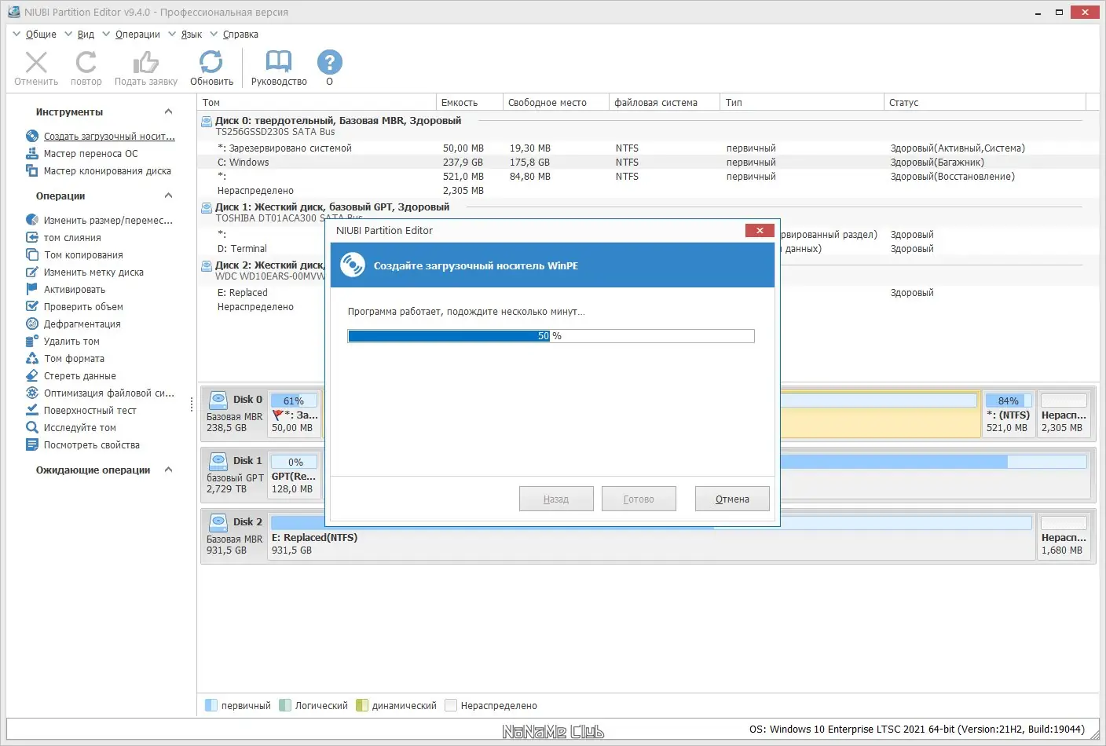The width and height of the screenshot is (1106, 746).
Task: Collapse the Инструменты section chevron
Action: coord(168,112)
